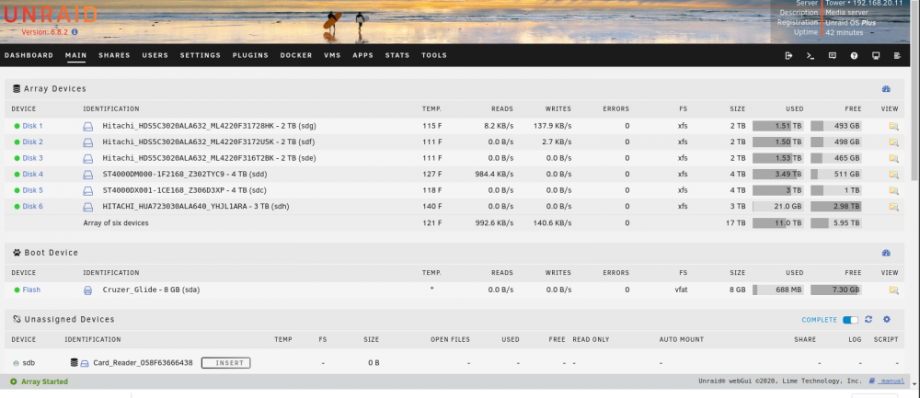
Task: Open the Dashboard tab
Action: coord(29,55)
